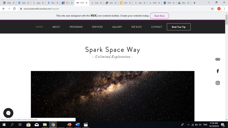Open the video editor taskbar app
The height and width of the screenshot is (128, 228).
click(86, 125)
